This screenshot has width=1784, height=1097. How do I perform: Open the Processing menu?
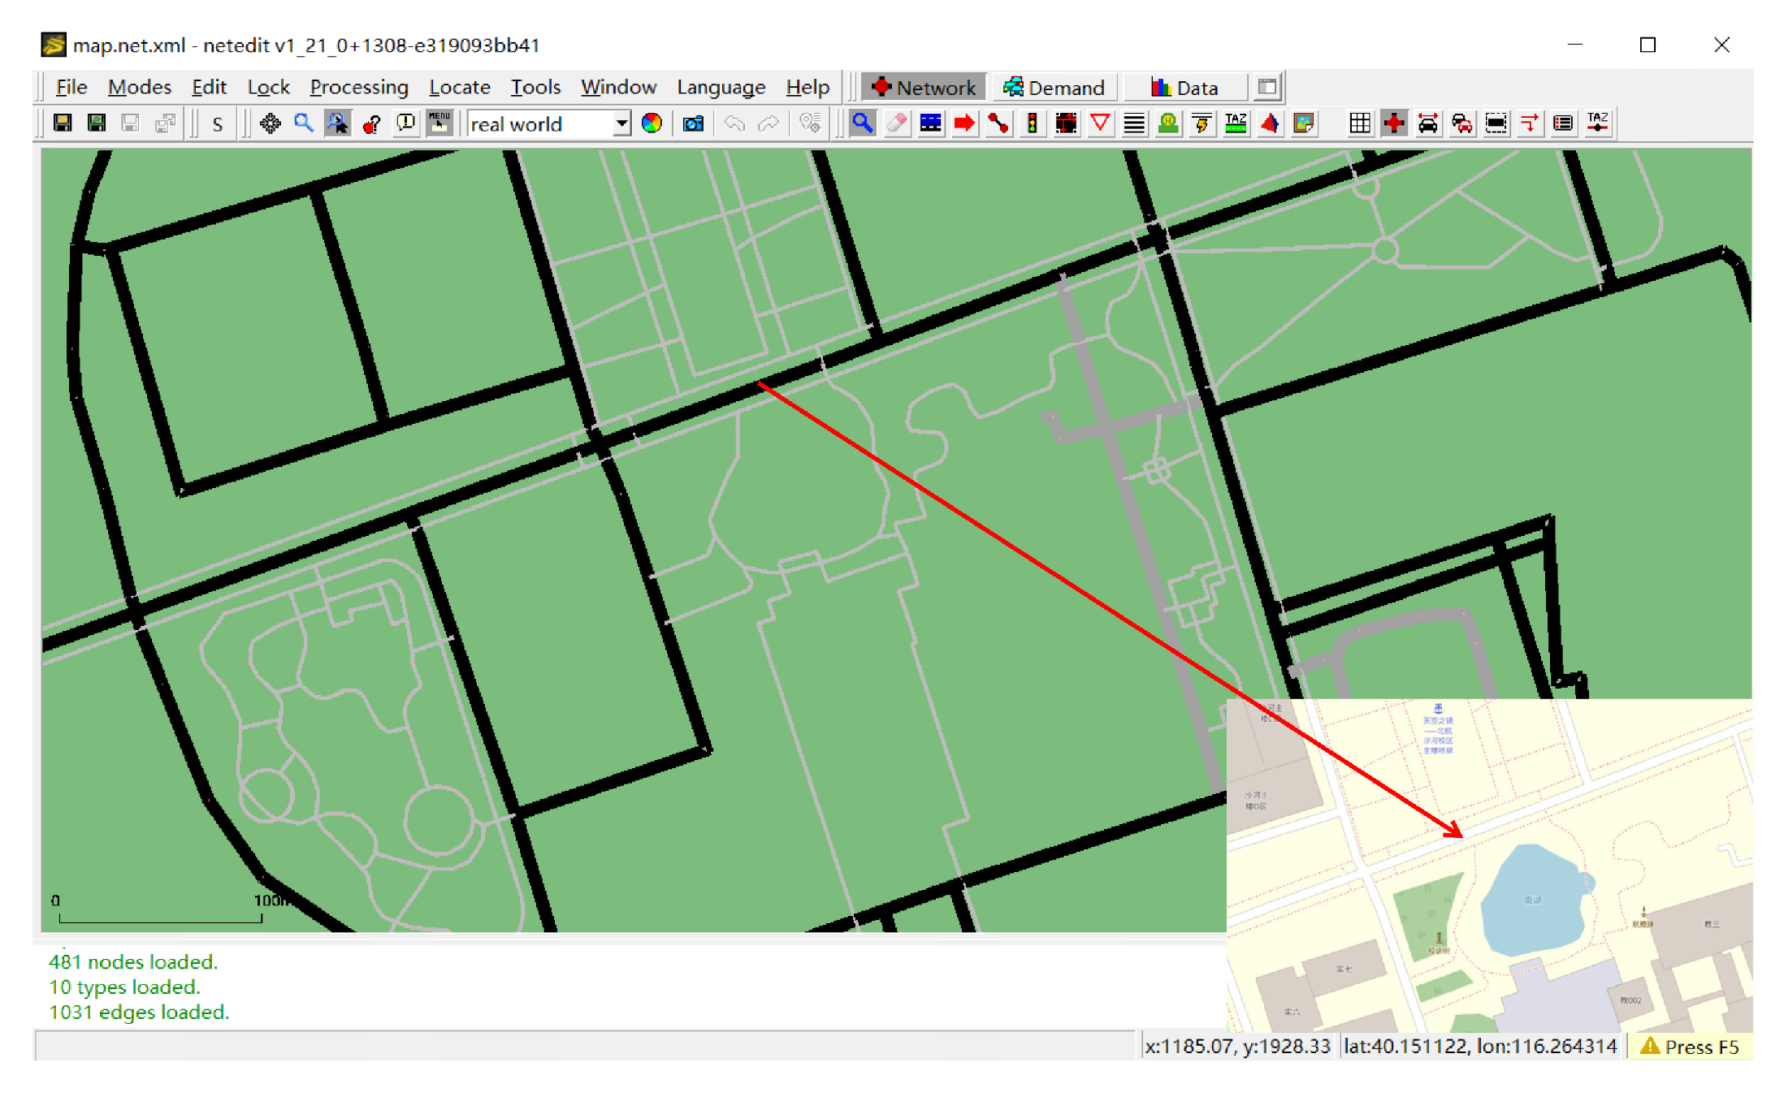[358, 87]
